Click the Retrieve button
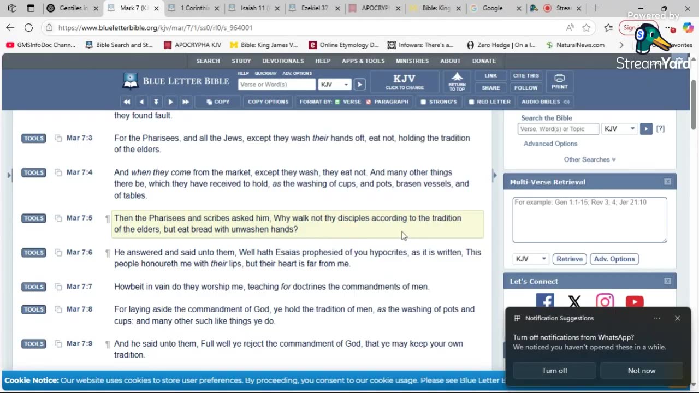 570,259
